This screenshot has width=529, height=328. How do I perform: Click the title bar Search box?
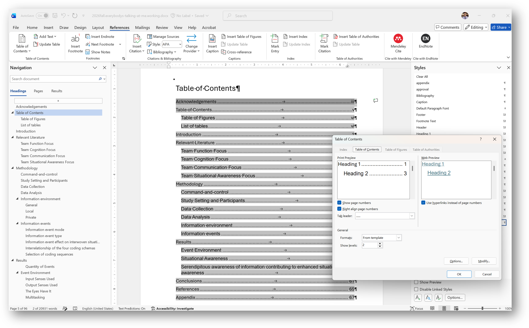pyautogui.click(x=278, y=16)
